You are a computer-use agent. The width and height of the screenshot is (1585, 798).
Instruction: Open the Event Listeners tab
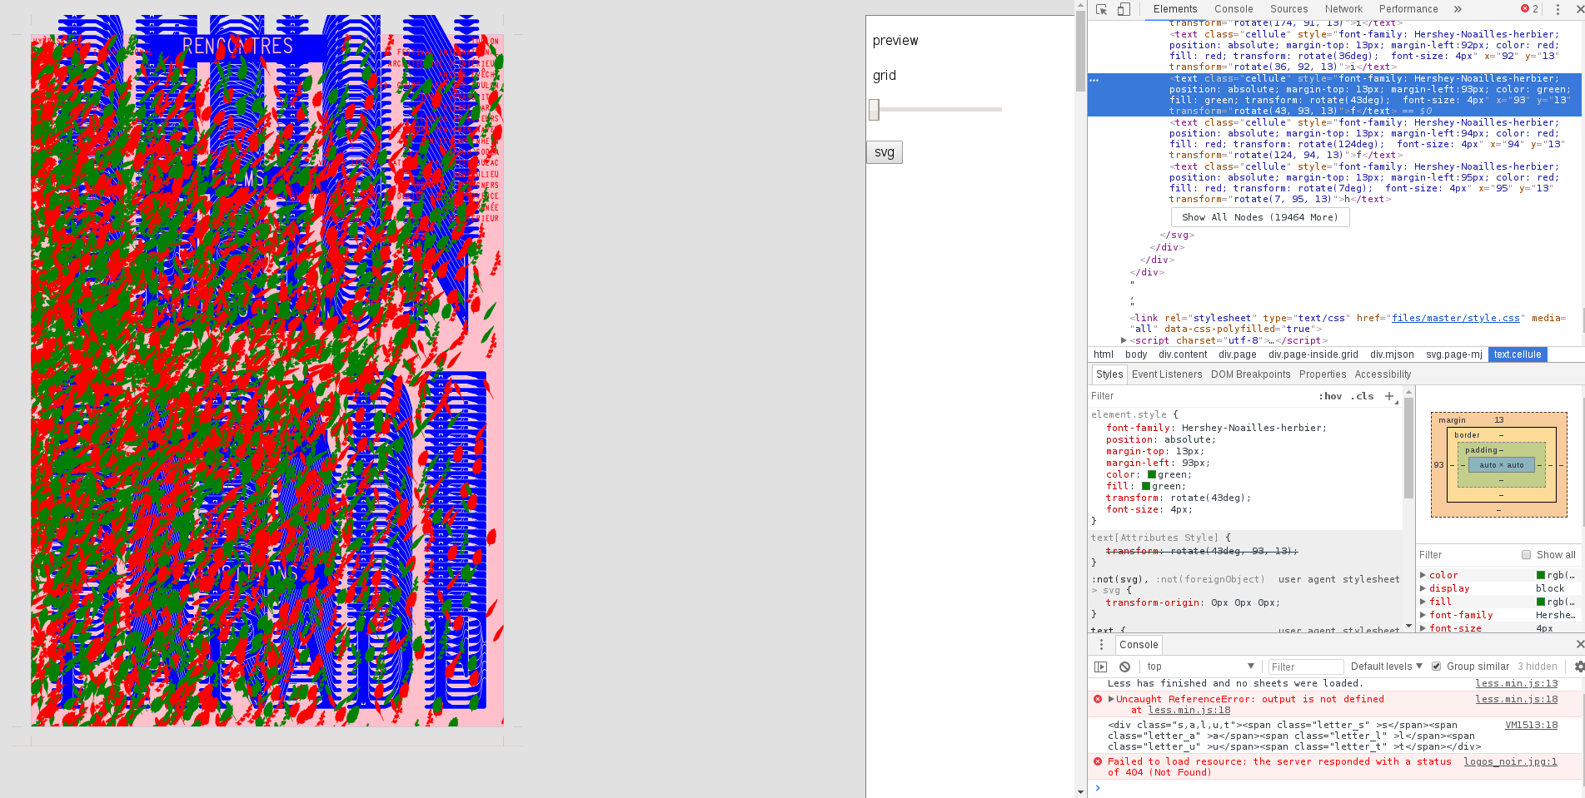tap(1166, 374)
